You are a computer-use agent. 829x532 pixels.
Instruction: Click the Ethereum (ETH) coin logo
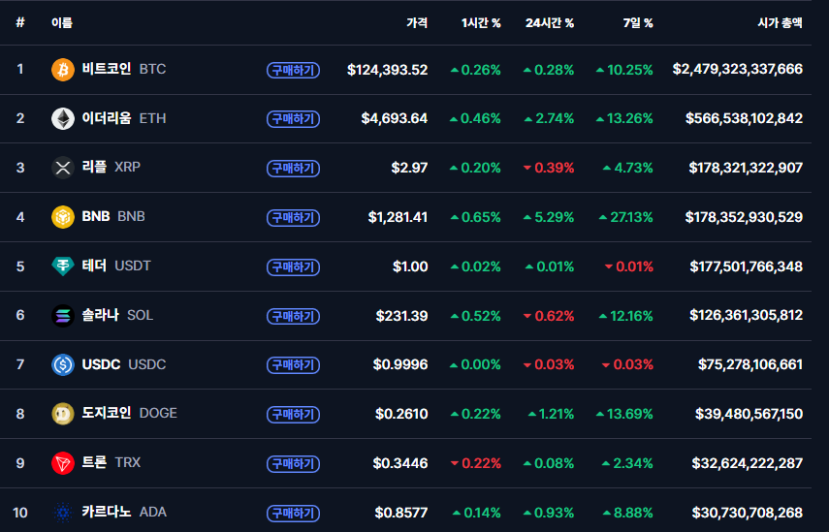click(x=63, y=119)
